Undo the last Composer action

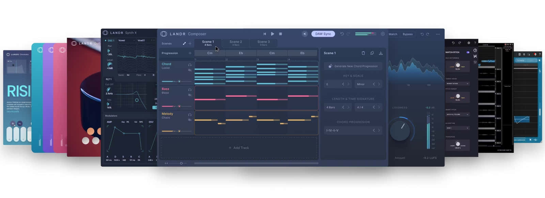point(342,34)
